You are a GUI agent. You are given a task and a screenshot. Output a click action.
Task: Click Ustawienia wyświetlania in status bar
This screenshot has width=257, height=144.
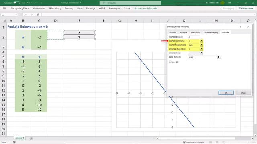(194, 142)
